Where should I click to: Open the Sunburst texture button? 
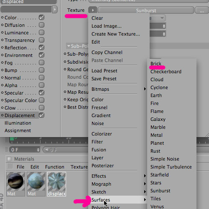(x=146, y=10)
